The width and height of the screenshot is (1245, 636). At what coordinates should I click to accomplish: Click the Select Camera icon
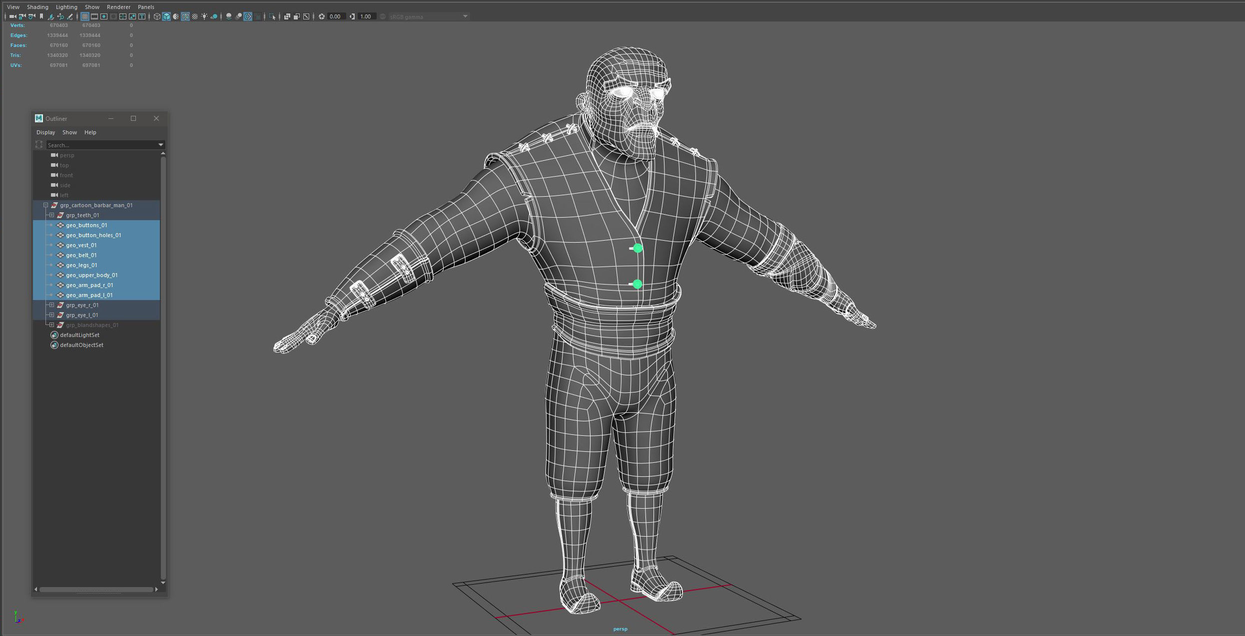point(13,16)
